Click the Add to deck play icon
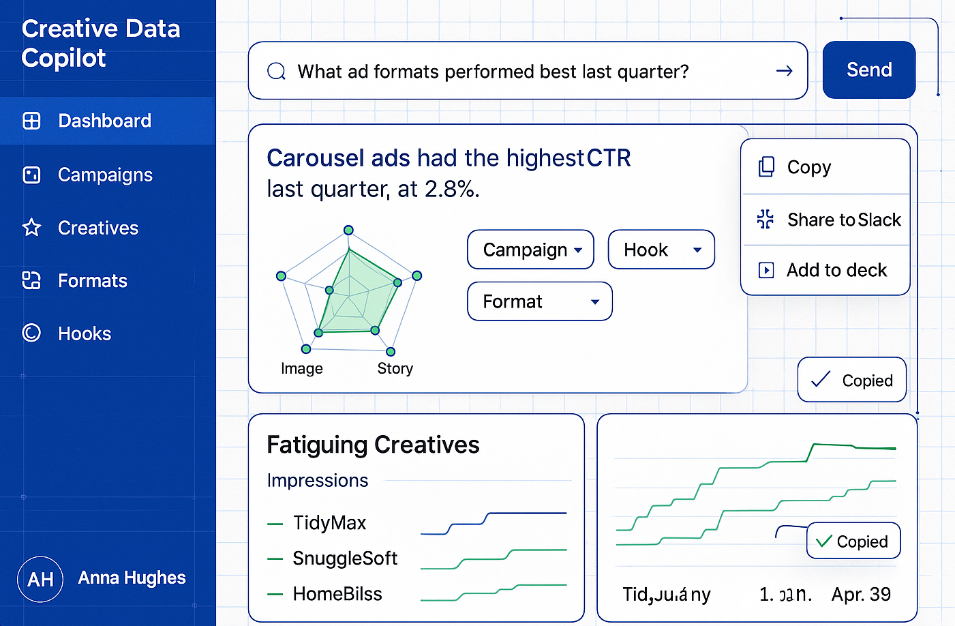 [x=765, y=269]
